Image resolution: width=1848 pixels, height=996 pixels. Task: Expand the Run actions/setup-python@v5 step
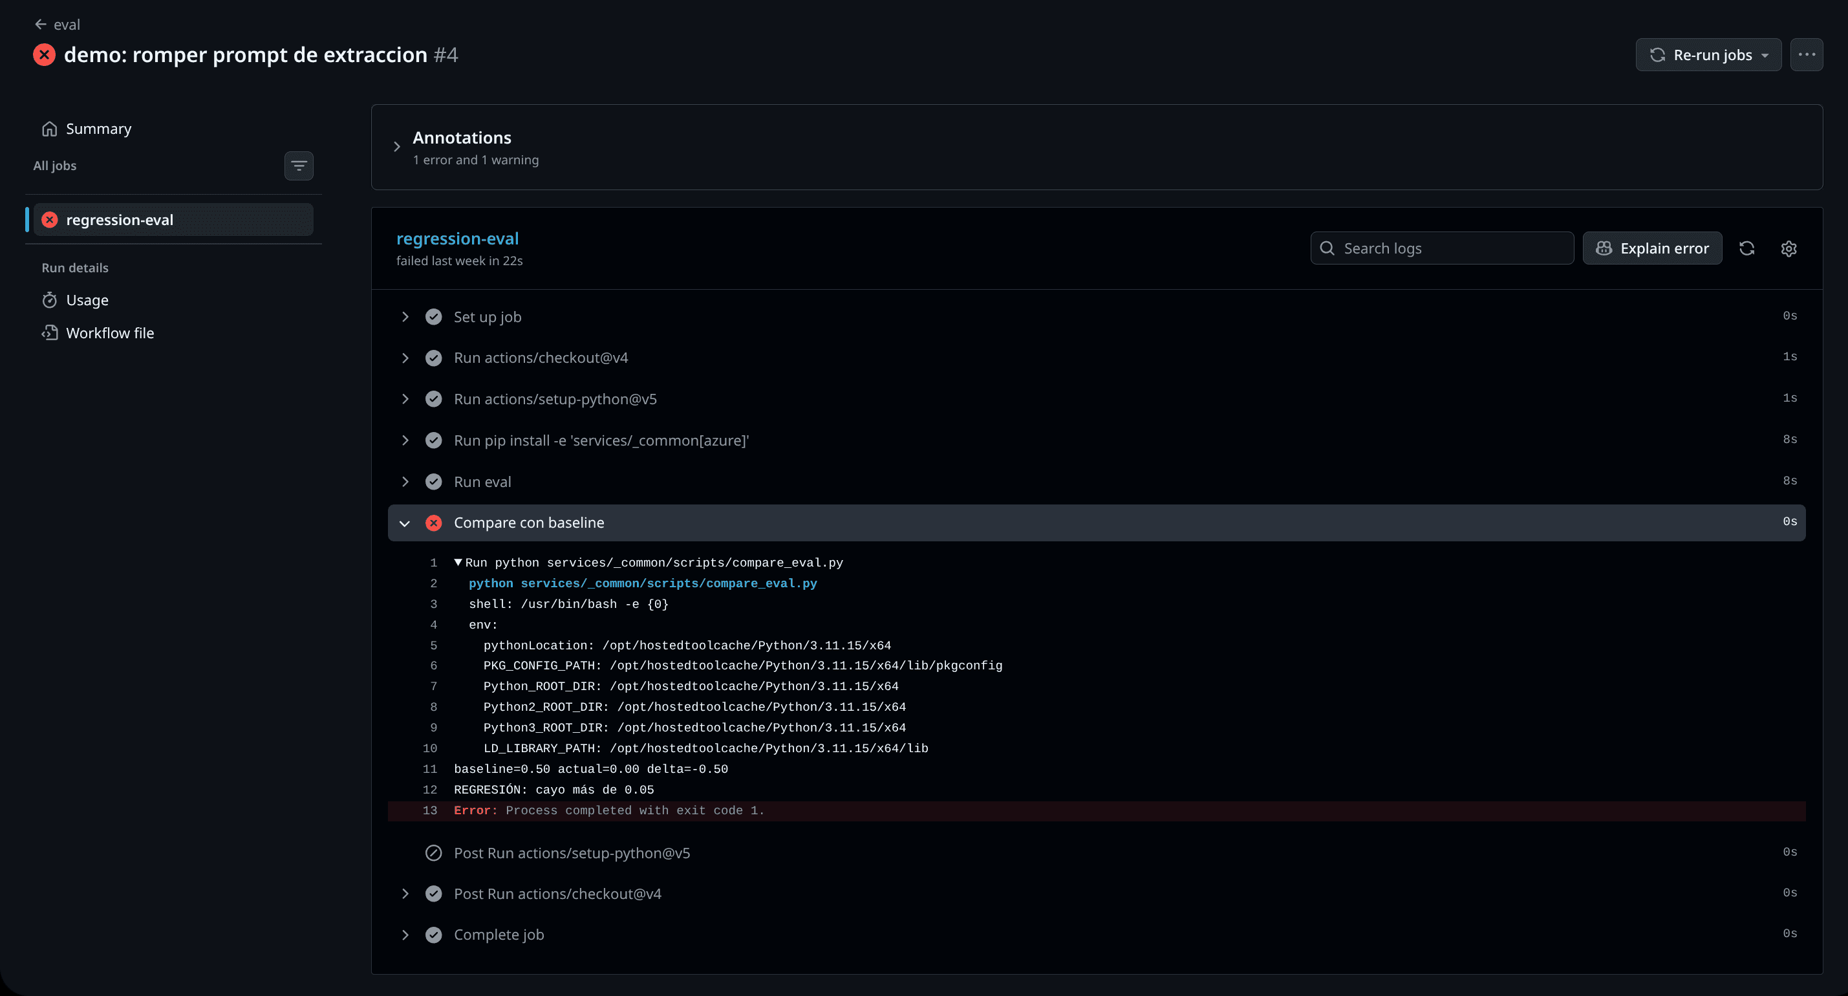[x=405, y=399]
